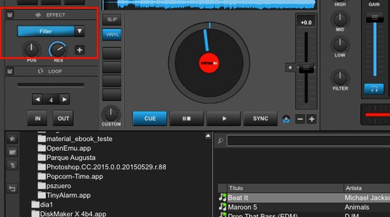390x217 pixels.
Task: Click the track search input field
Action: click(308, 141)
